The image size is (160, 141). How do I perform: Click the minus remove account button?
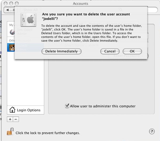[16, 119]
